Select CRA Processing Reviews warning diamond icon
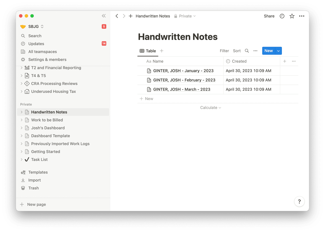This screenshot has width=325, height=232. pyautogui.click(x=27, y=83)
